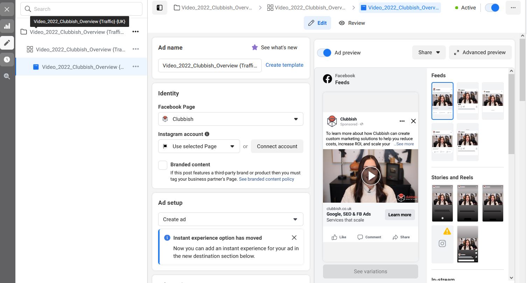Open the top-right three-dot more options button
Screen dimensions: 527x283
513,8
